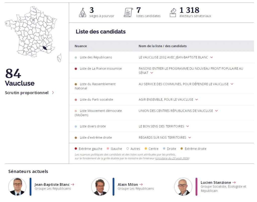The image size is (257, 202).
Task: Click the Senate building seats icon
Action: [x=82, y=13]
